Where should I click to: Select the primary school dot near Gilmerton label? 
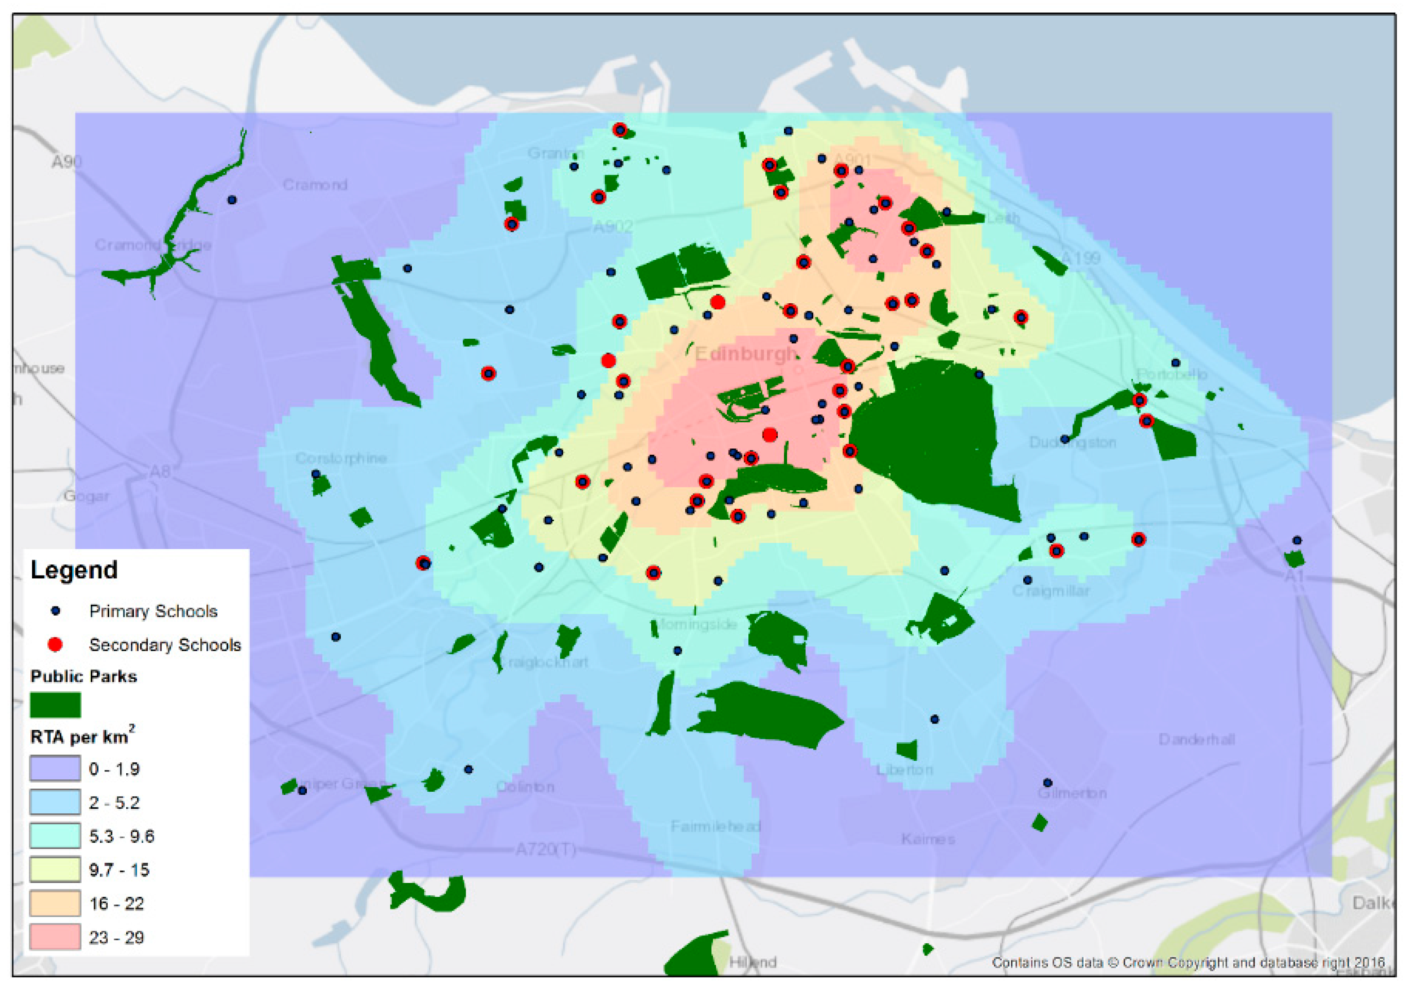[1047, 783]
